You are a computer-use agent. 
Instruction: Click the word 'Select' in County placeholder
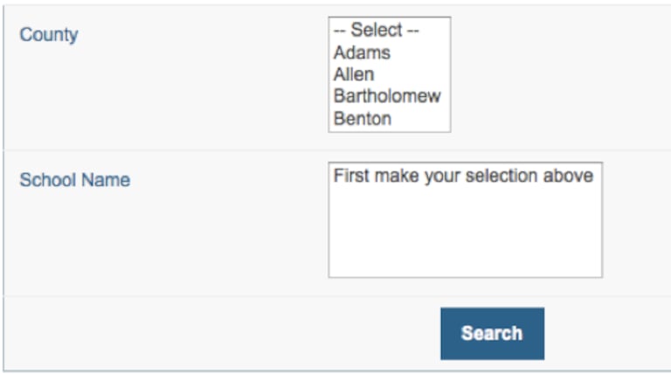376,31
